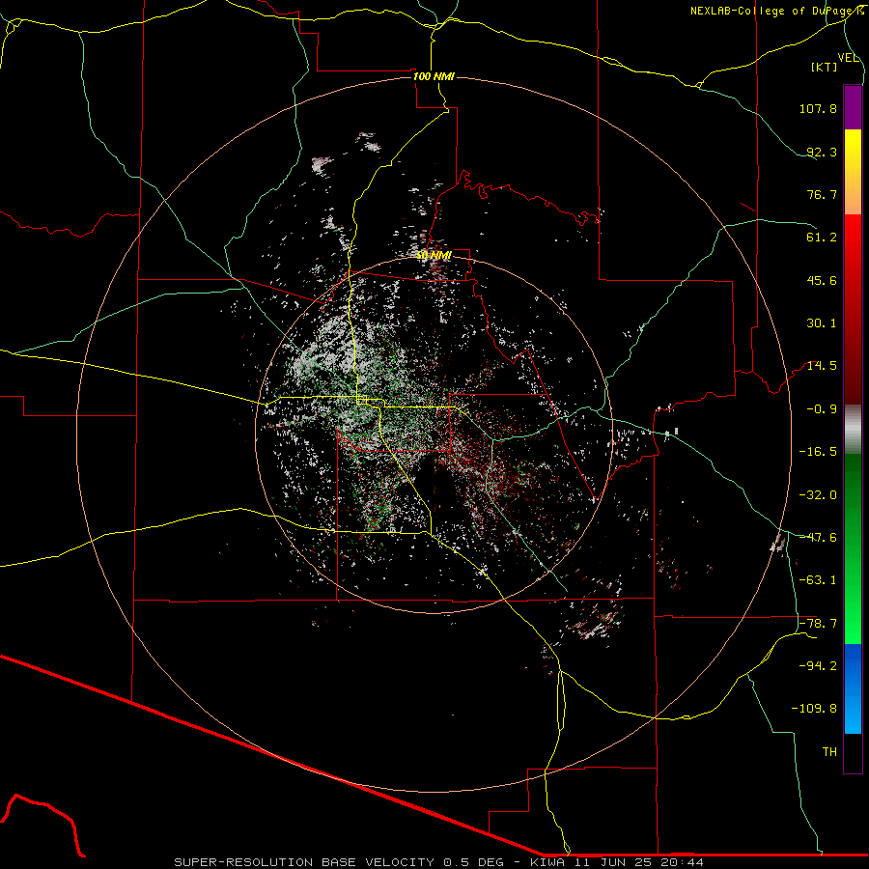Select the 92.3 legend value
This screenshot has height=869, width=869.
[822, 152]
